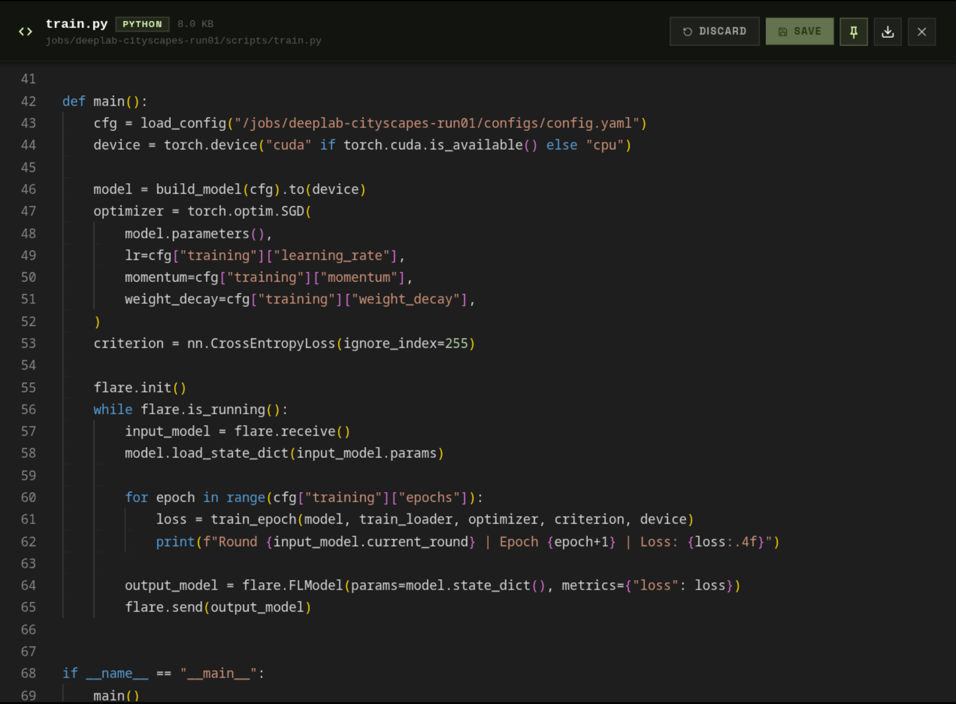Click the print statement on line 62
Image resolution: width=956 pixels, height=704 pixels.
pyautogui.click(x=467, y=542)
